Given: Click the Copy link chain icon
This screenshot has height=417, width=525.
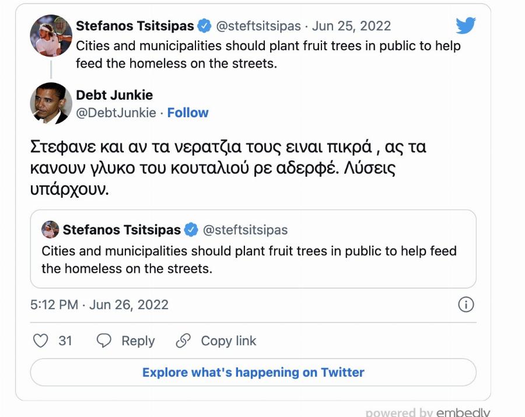Looking at the screenshot, I should click(184, 341).
